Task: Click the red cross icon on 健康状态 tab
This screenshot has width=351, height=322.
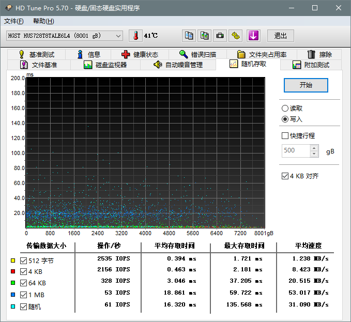Action: [x=126, y=54]
